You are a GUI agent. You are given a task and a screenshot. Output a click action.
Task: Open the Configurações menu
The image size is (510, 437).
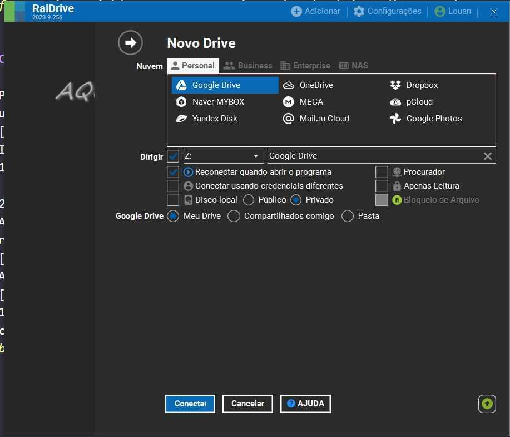(x=388, y=11)
